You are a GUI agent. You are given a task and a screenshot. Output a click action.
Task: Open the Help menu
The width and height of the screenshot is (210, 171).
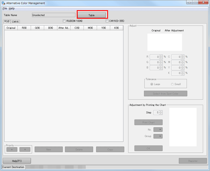[12, 9]
